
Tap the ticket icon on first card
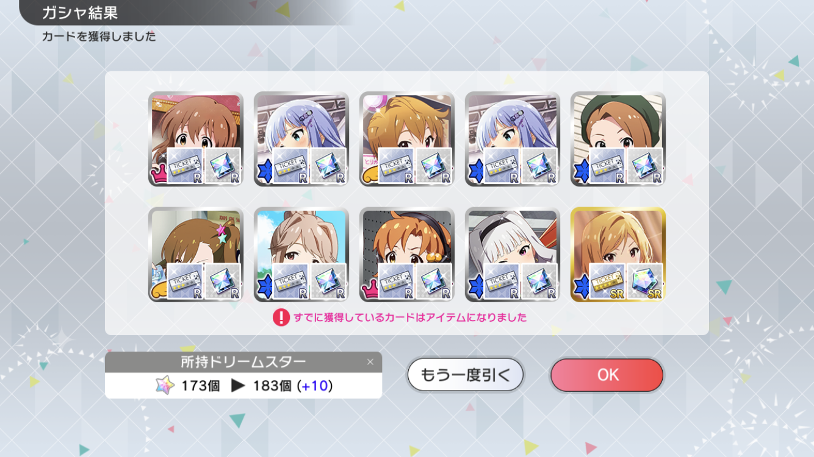coord(185,166)
